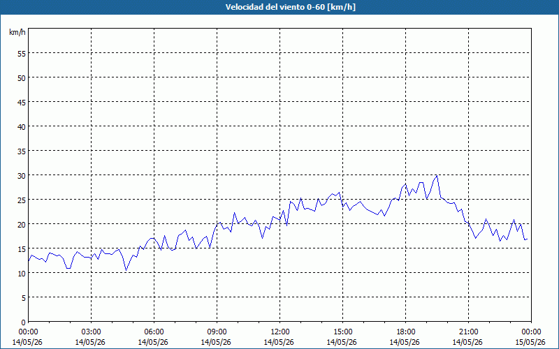Screen dimensions: 559x349
Task: Click the 21:00 time label
Action: [468, 332]
